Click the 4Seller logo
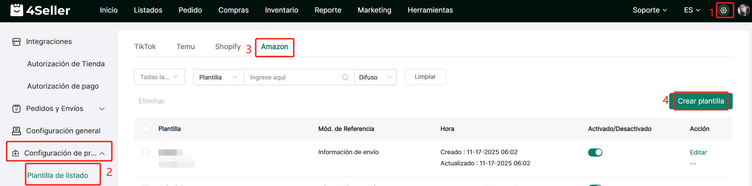This screenshot has width=752, height=186. pyautogui.click(x=40, y=10)
